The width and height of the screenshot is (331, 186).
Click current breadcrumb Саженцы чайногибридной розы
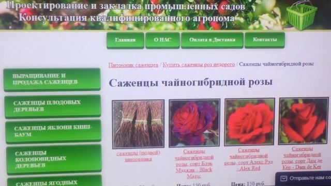(x=276, y=64)
